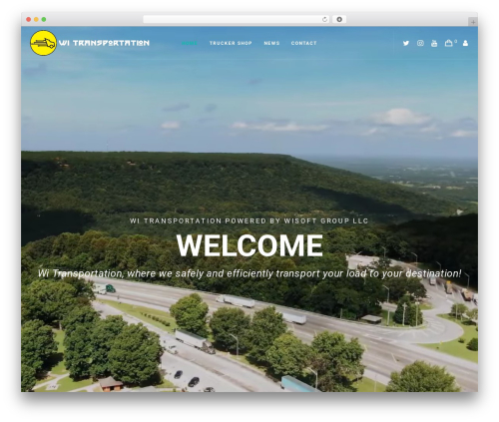Click 'WI TRANSPORTATION POWERED BY WISOFT GROUP LLC' text
The height and width of the screenshot is (422, 499).
(x=249, y=220)
